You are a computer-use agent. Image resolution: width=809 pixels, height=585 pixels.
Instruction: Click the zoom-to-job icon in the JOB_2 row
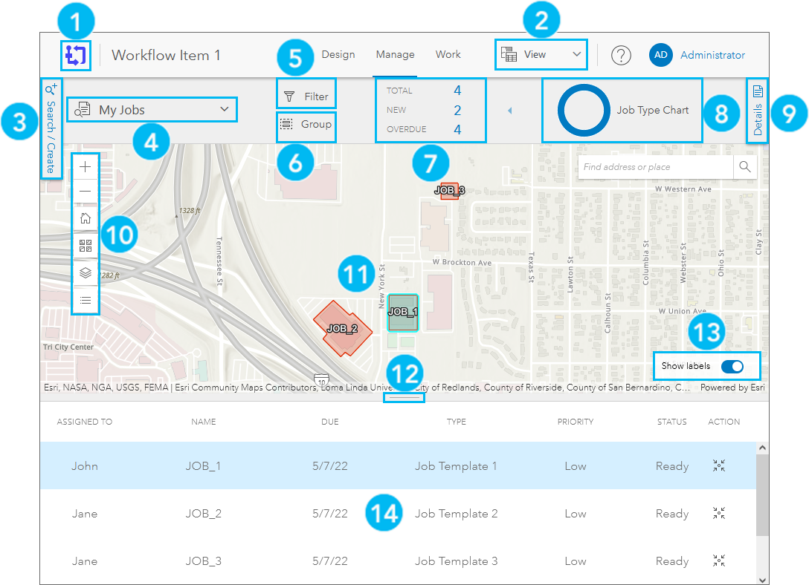(718, 513)
